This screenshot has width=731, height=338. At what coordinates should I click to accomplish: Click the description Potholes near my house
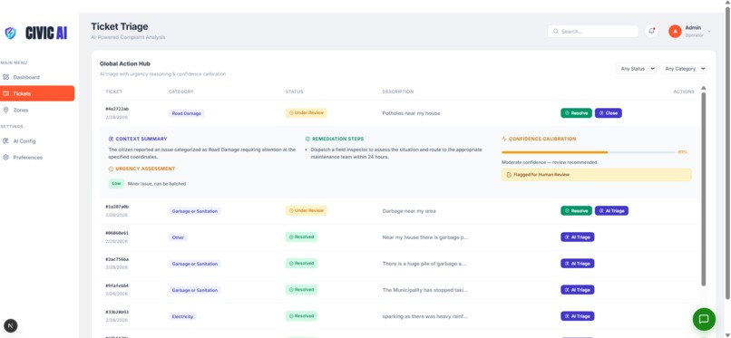click(411, 113)
